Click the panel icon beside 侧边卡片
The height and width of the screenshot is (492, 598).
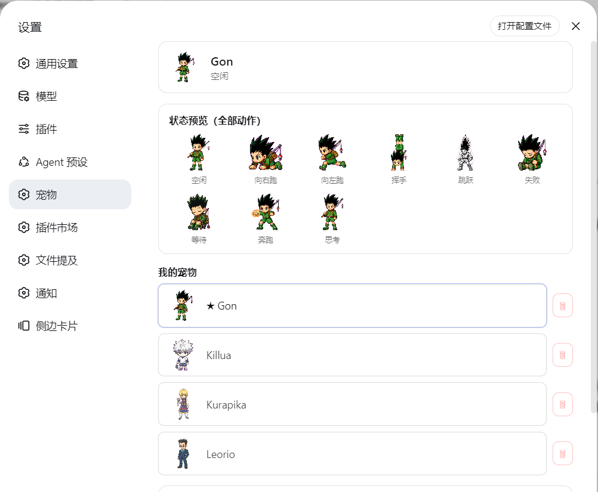[x=24, y=326]
